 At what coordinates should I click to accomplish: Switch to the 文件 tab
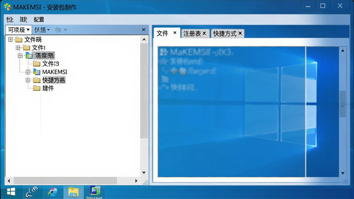(162, 34)
